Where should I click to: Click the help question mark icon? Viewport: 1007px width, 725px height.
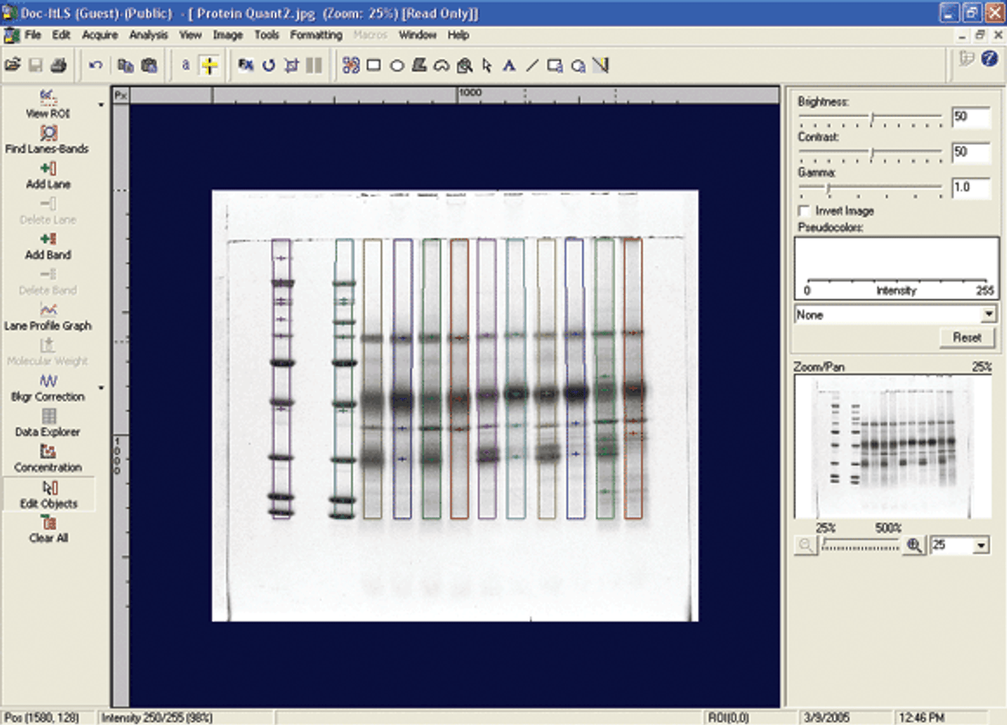point(990,59)
